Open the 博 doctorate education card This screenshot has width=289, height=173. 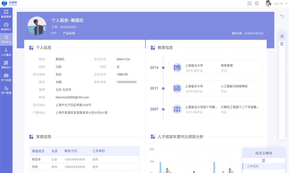tap(216, 68)
